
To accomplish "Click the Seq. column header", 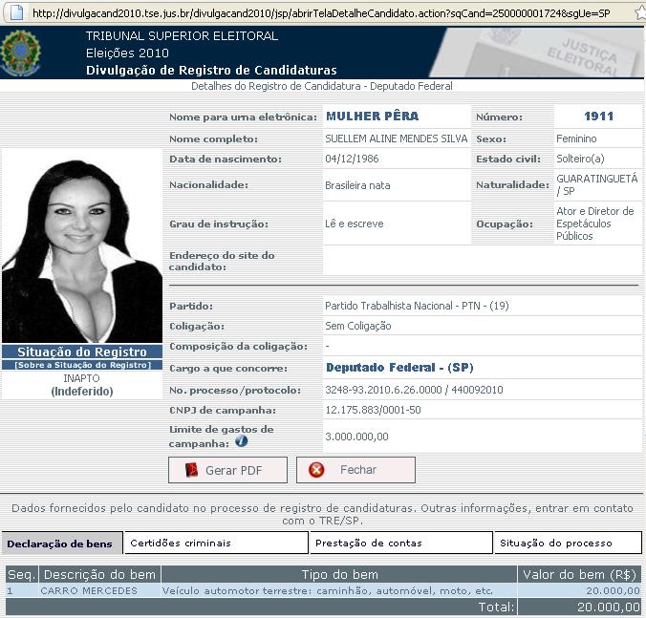I will (20, 574).
